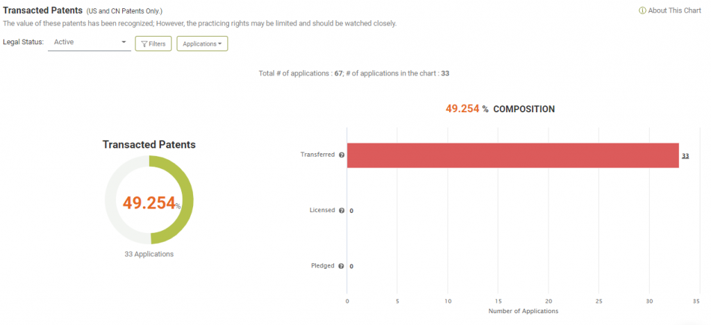Click the funnel icon in Filters button
Viewport: 711px width, 325px height.
pyautogui.click(x=144, y=44)
